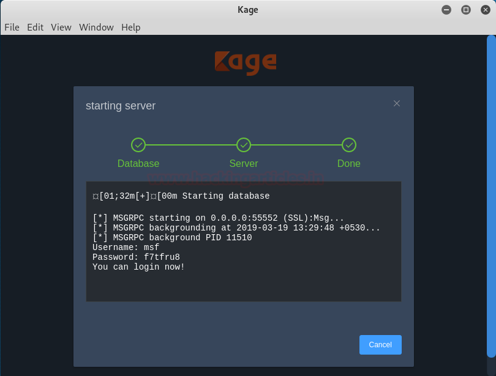Viewport: 496px width, 376px height.
Task: Open the Edit menu
Action: point(35,28)
